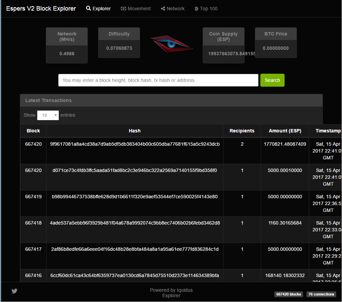This screenshot has height=302, width=342.
Task: Click the Top 100 bitcoin icon
Action: point(196,9)
